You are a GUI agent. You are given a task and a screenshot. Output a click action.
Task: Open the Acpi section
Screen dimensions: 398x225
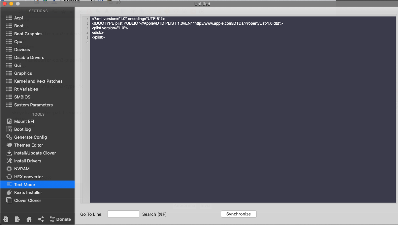(37, 18)
